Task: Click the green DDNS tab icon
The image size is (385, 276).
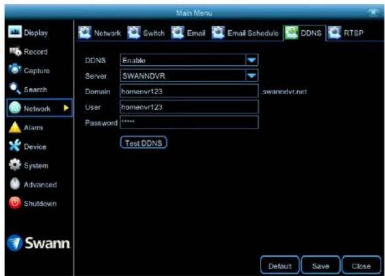Action: click(292, 33)
